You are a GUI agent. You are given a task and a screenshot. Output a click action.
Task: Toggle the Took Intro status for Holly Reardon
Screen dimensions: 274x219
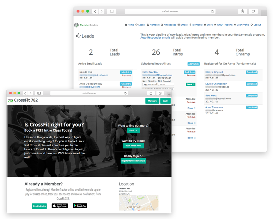tap(189, 72)
